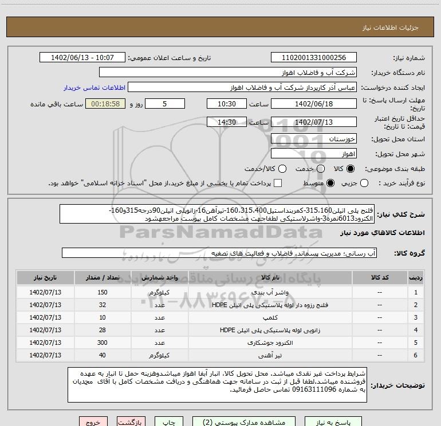441x426 pixels.
Task: Select the کالا radio button
Action: [x=350, y=169]
